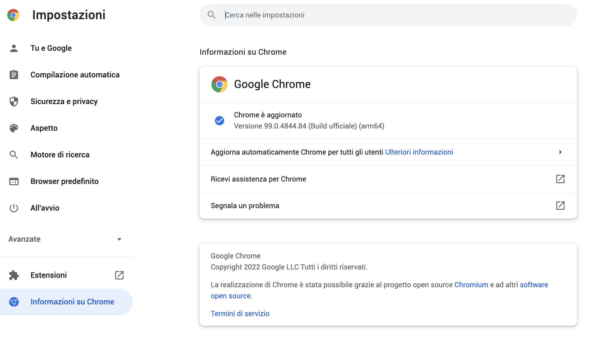This screenshot has height=338, width=589.
Task: Click the Chrome logo next to Impostazioni
Action: point(13,15)
